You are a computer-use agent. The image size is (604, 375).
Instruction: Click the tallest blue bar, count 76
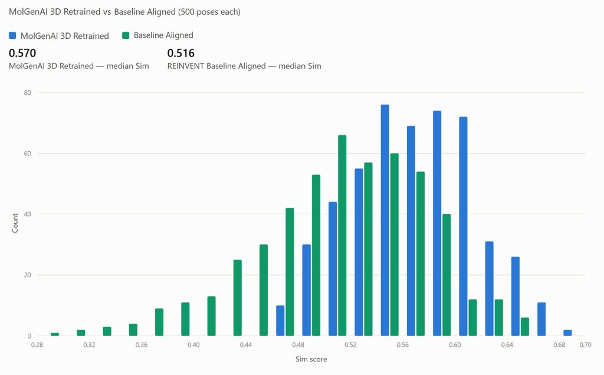click(x=385, y=220)
